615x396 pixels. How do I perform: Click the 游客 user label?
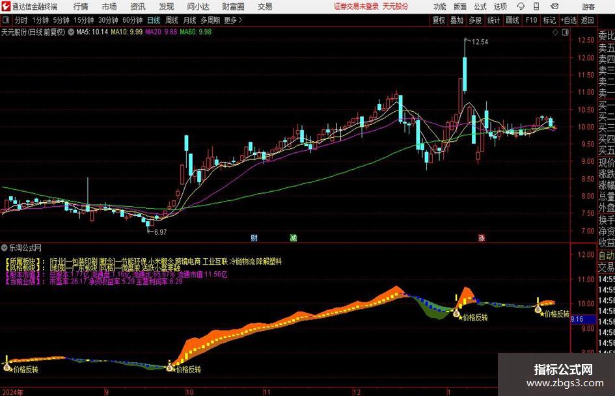point(588,7)
